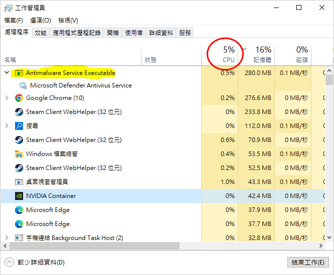Click the NVIDIA Container icon
The height and width of the screenshot is (275, 334).
click(x=19, y=196)
